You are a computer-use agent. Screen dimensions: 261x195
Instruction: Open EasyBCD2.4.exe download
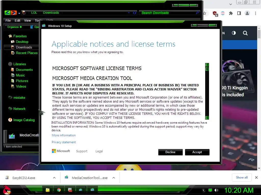24,178
